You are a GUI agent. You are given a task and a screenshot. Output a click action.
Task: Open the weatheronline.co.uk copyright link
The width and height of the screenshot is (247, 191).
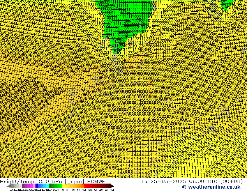pos(211,187)
